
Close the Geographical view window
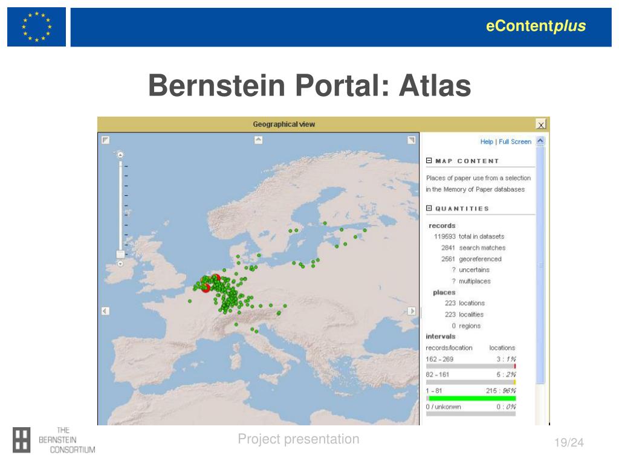[541, 124]
